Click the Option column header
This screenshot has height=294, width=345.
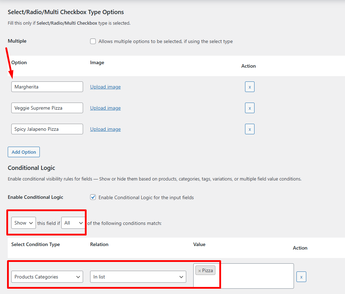point(19,62)
